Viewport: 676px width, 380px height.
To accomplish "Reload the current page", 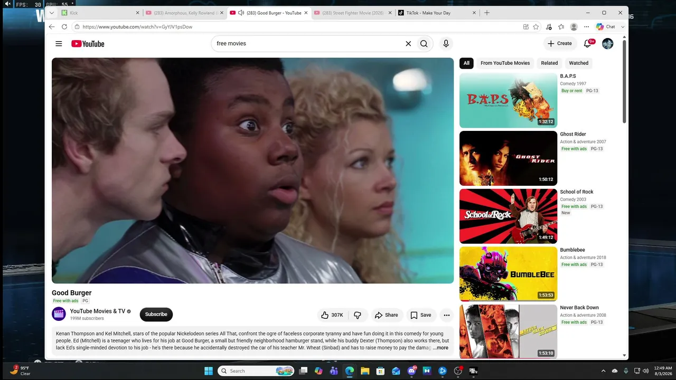I will (x=64, y=27).
